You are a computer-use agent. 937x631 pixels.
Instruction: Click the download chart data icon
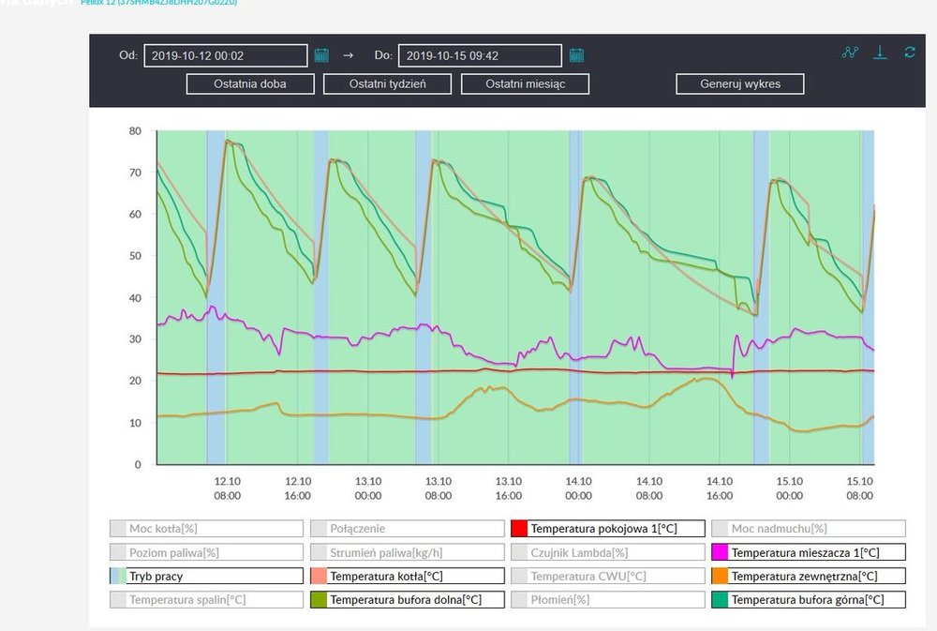880,53
